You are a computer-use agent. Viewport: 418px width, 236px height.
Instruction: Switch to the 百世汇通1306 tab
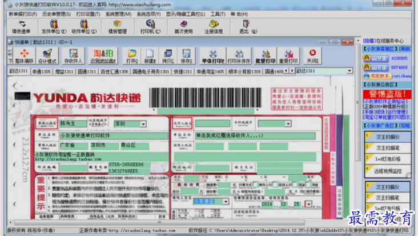tap(114, 71)
